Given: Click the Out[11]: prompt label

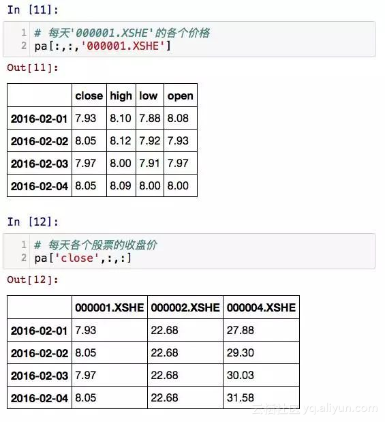Looking at the screenshot, I should tap(33, 67).
